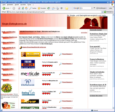
Task: Click the Internet zone globe in status bar
Action: point(92,110)
